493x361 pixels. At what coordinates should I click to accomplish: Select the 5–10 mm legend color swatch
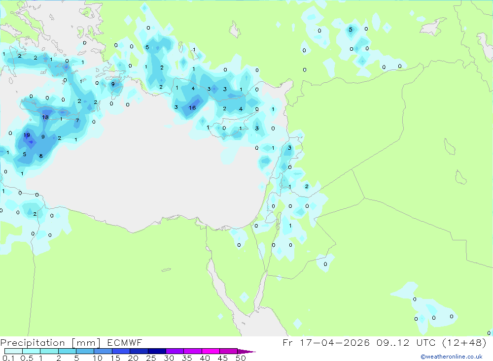pyautogui.click(x=85, y=351)
